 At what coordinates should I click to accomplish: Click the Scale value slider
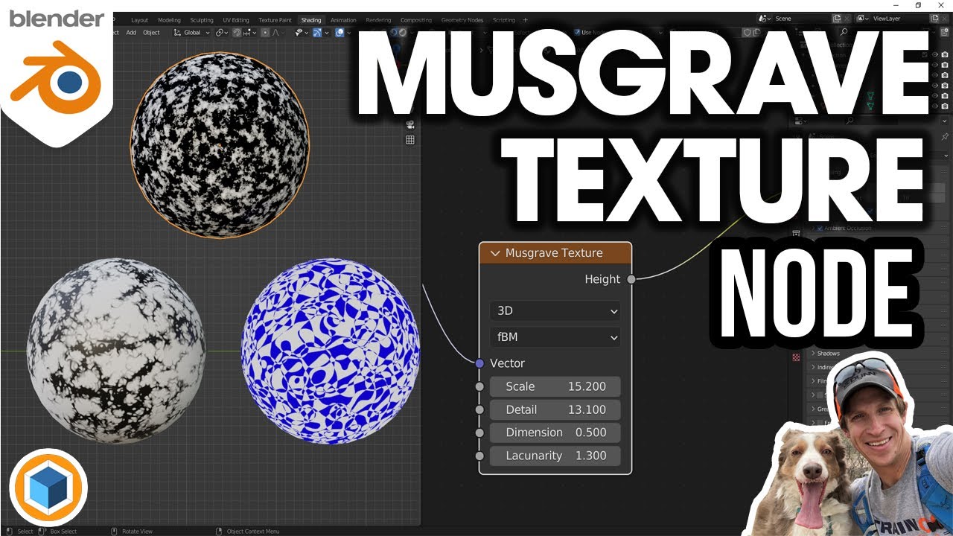click(x=555, y=386)
